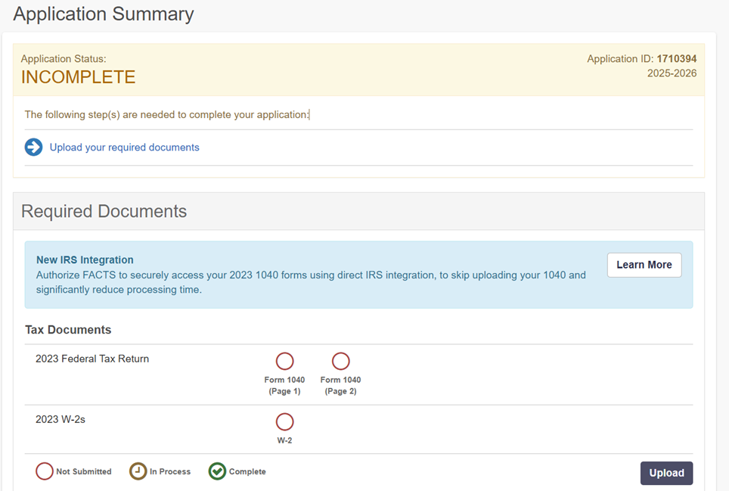Select the Form 1040 Page 1 radio indicator
The height and width of the screenshot is (491, 729).
tap(284, 361)
